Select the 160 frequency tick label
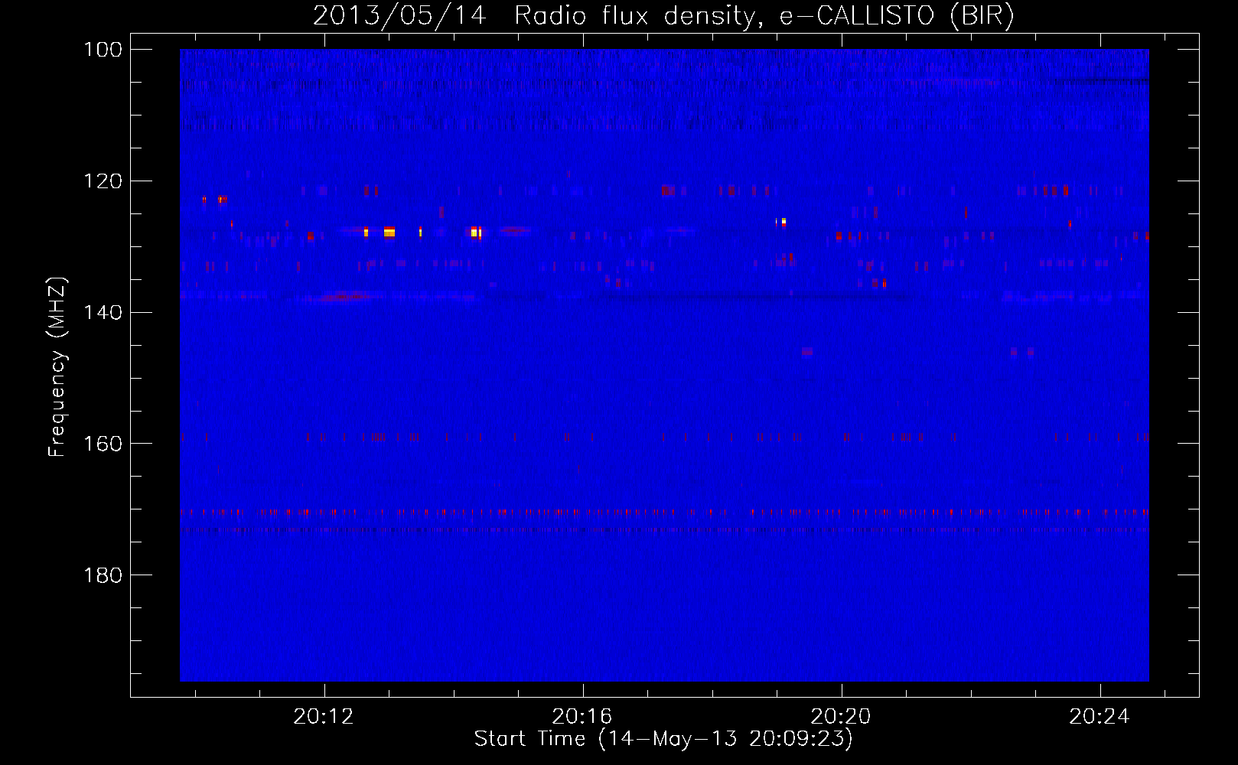 [x=102, y=444]
